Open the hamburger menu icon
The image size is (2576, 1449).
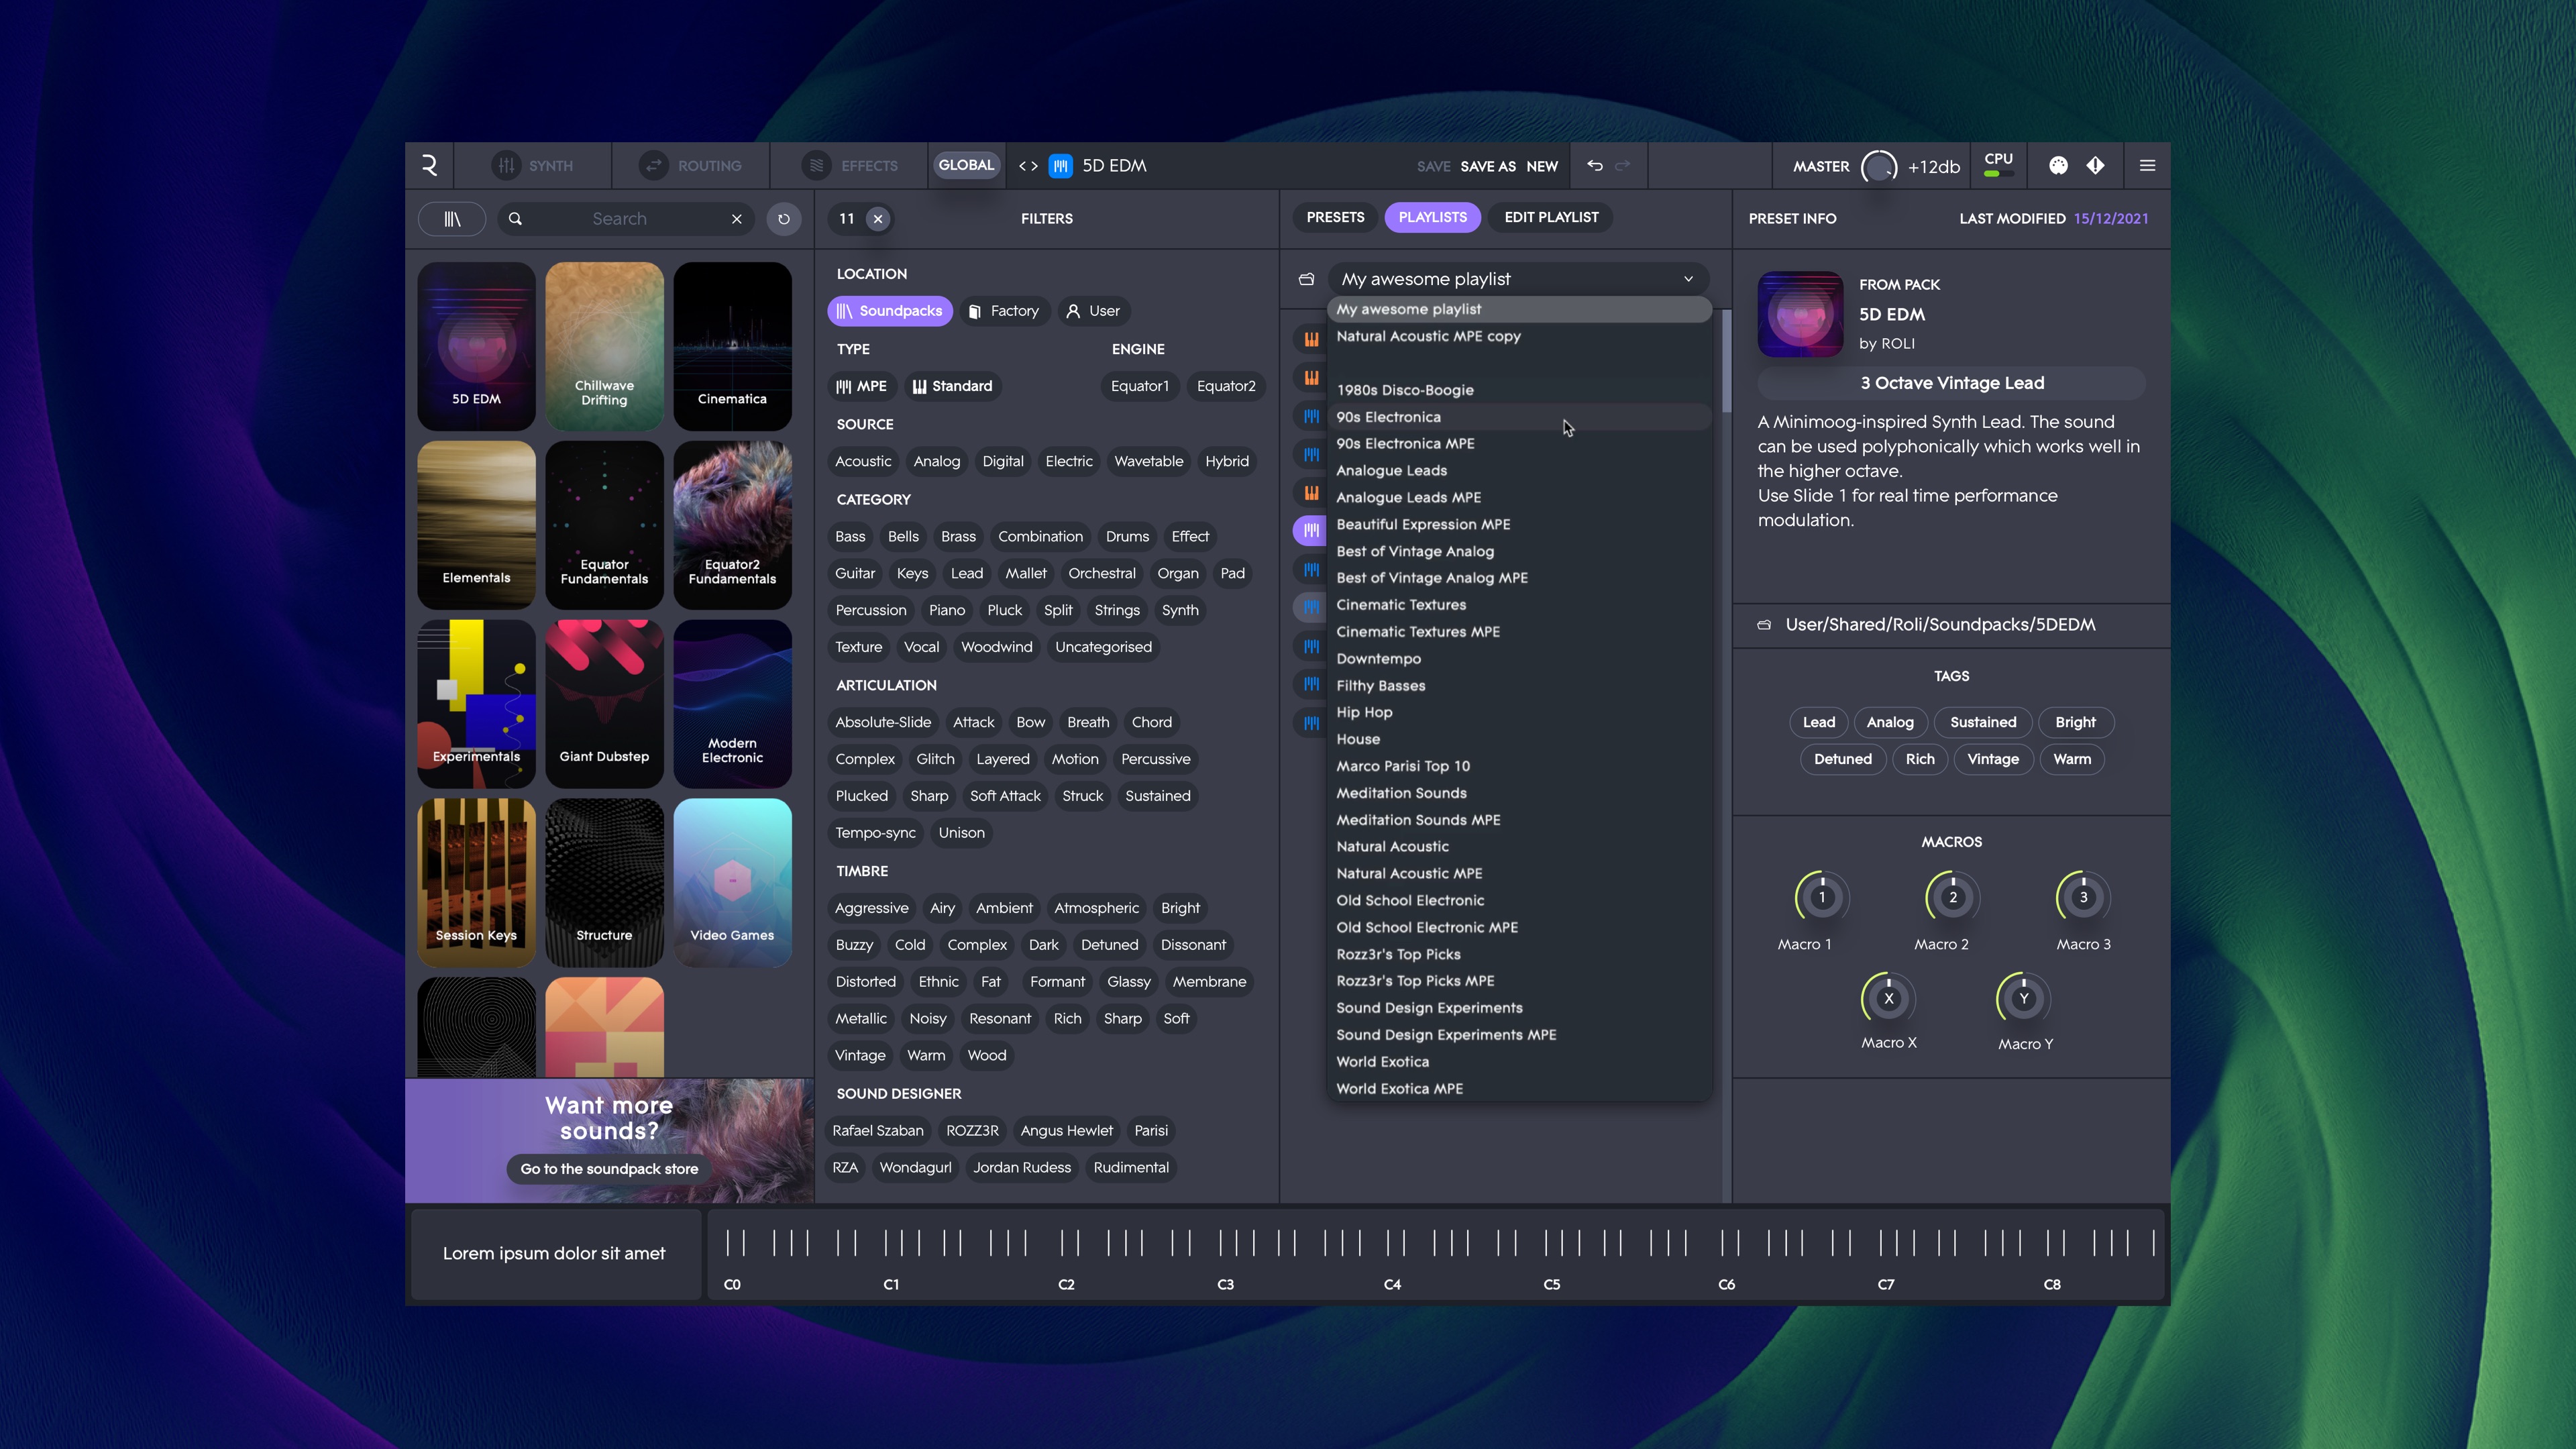[x=2147, y=166]
